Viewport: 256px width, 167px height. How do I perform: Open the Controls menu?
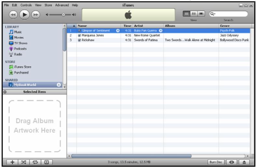26,5
